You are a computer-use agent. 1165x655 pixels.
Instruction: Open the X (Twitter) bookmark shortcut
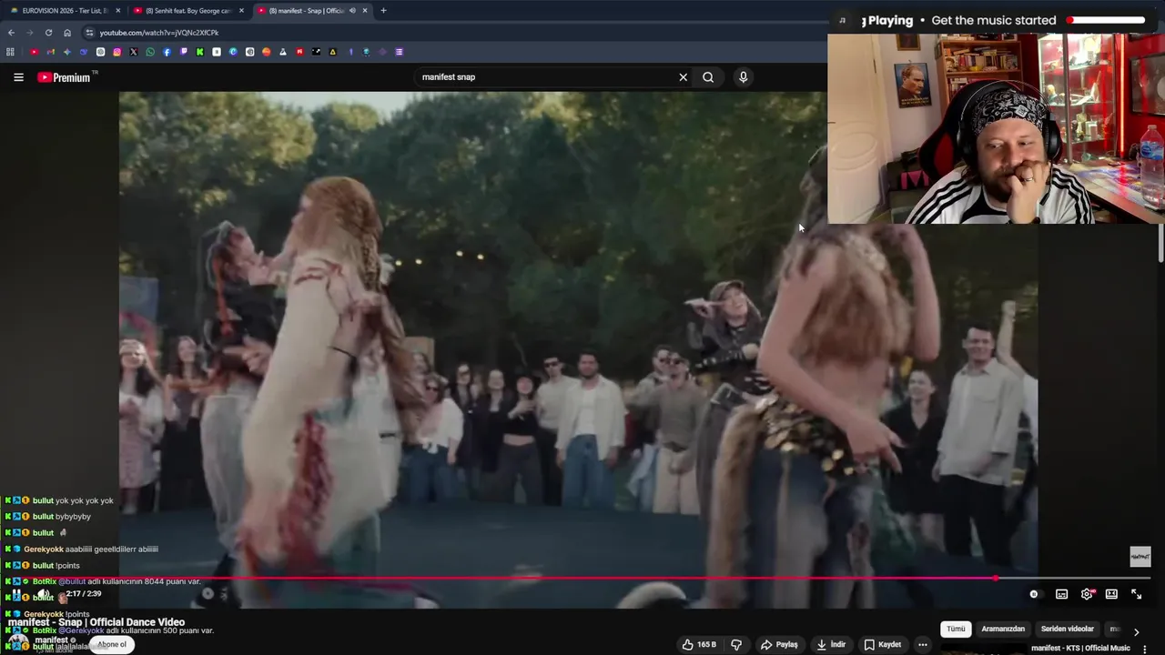[x=133, y=52]
